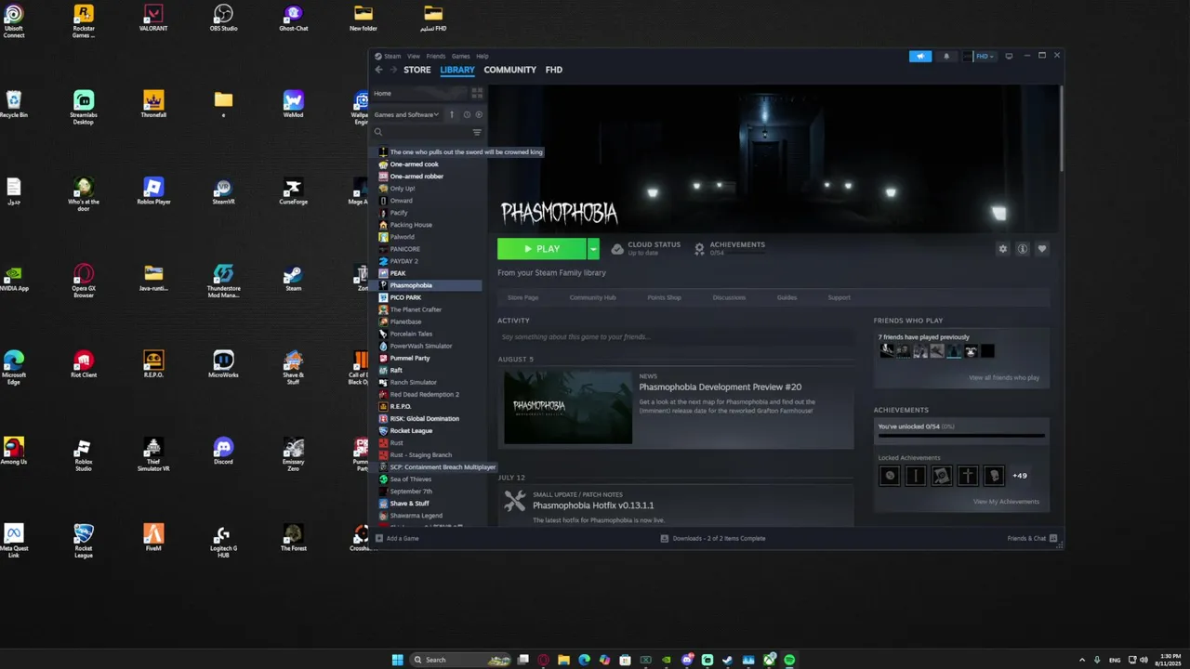Viewport: 1190px width, 669px height.
Task: Open the View menu
Action: [x=413, y=56]
